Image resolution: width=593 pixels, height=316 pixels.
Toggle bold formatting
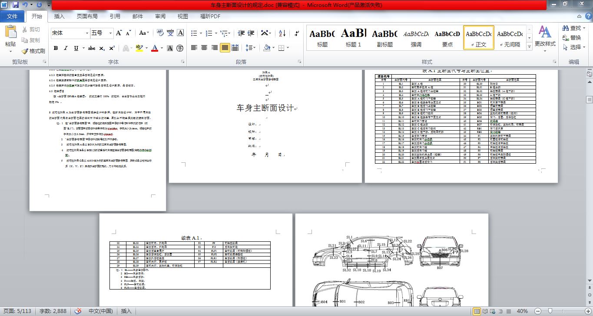coord(56,48)
